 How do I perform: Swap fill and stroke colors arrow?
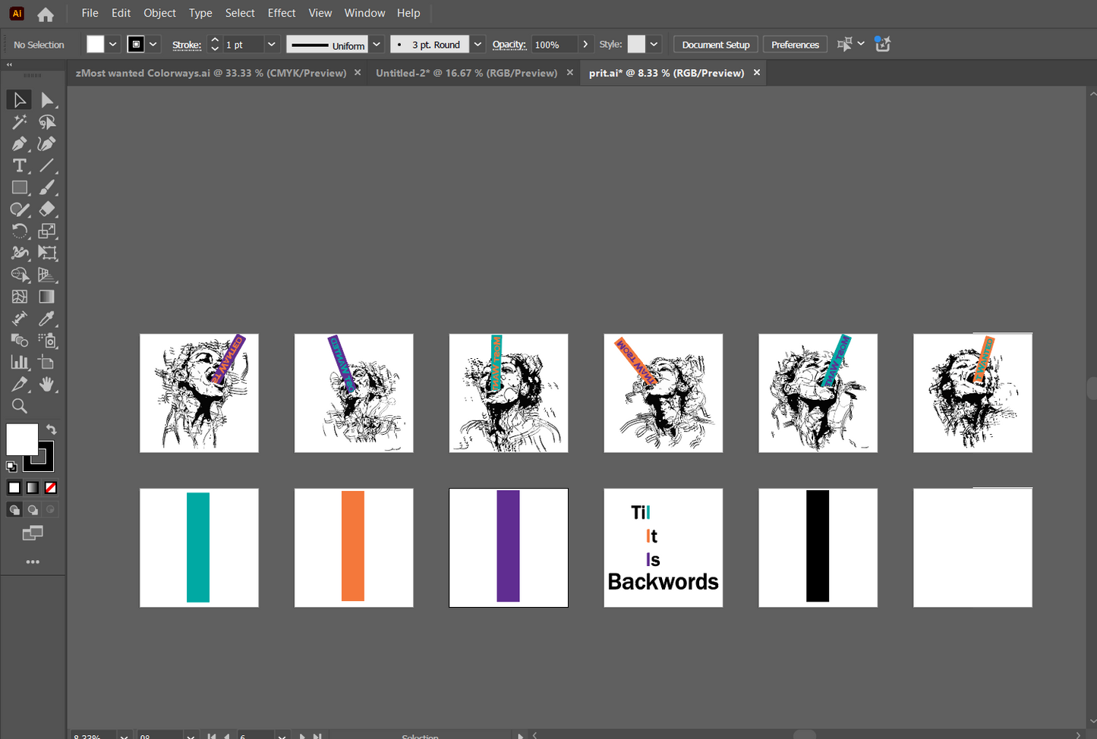(51, 429)
